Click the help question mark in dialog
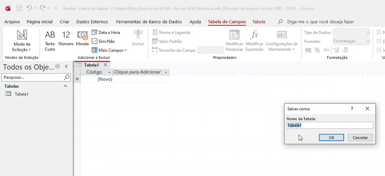This screenshot has height=176, width=385. (352, 109)
